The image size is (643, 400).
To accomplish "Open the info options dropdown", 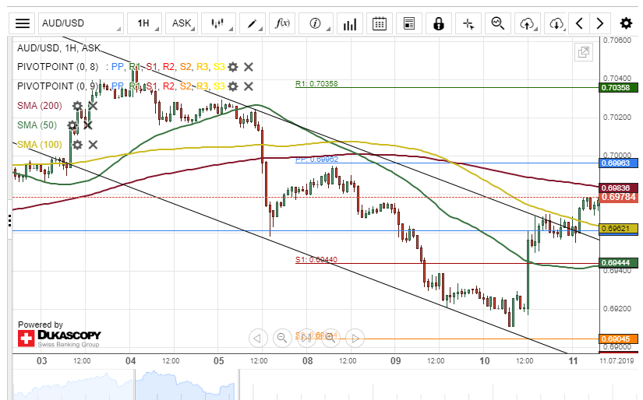I will tap(316, 23).
